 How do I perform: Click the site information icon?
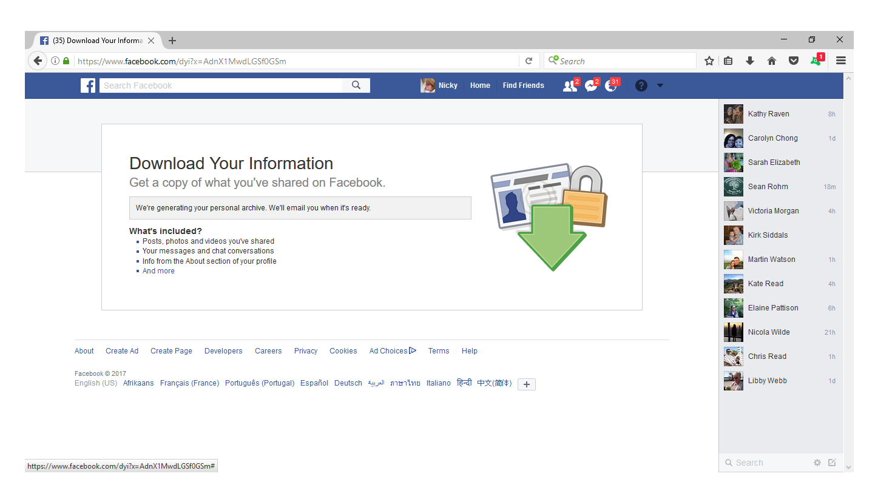(x=55, y=61)
